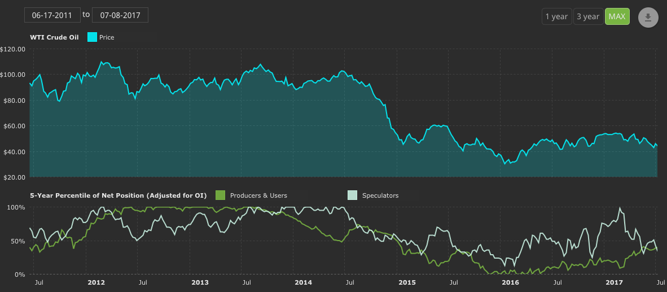
Task: Click the $120.00 y-axis label
Action: (x=13, y=49)
